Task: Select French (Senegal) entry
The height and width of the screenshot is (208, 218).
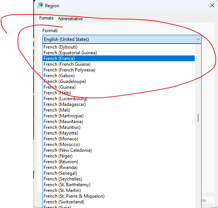Action: coord(119,173)
